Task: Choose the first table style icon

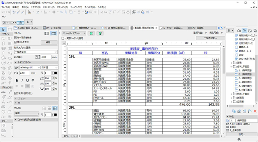Action: click(46, 34)
